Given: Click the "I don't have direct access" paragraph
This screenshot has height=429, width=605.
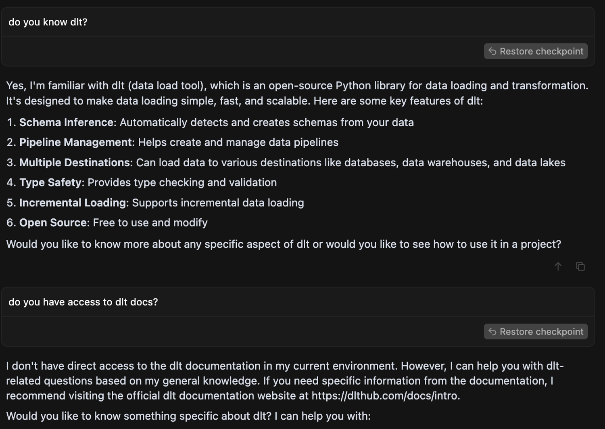Looking at the screenshot, I should point(285,381).
